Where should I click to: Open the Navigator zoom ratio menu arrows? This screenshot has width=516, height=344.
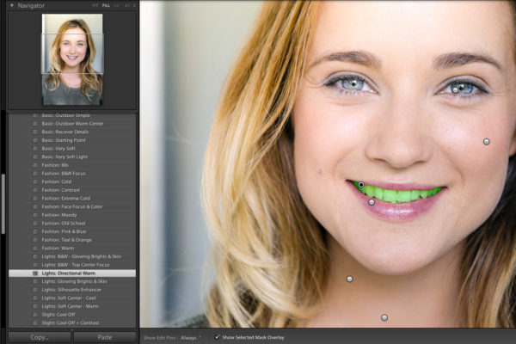pos(134,6)
